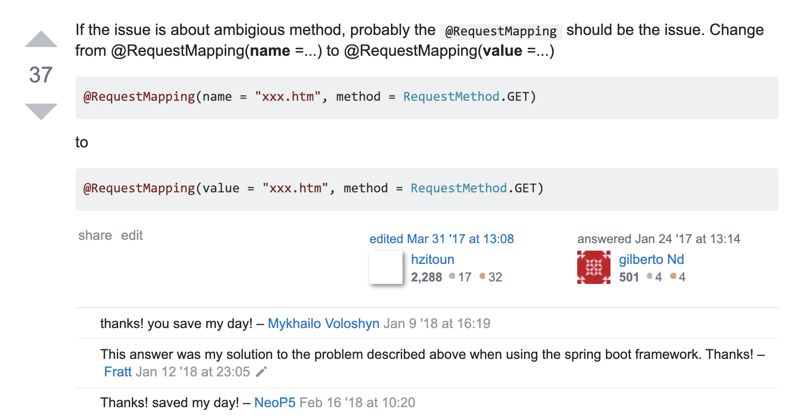Click the second code block with value parameter
The height and width of the screenshot is (418, 791).
point(426,189)
